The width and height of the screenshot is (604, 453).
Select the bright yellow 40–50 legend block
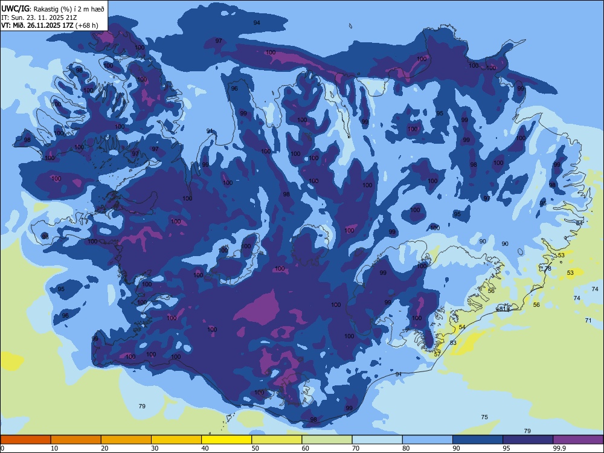pos(226,440)
